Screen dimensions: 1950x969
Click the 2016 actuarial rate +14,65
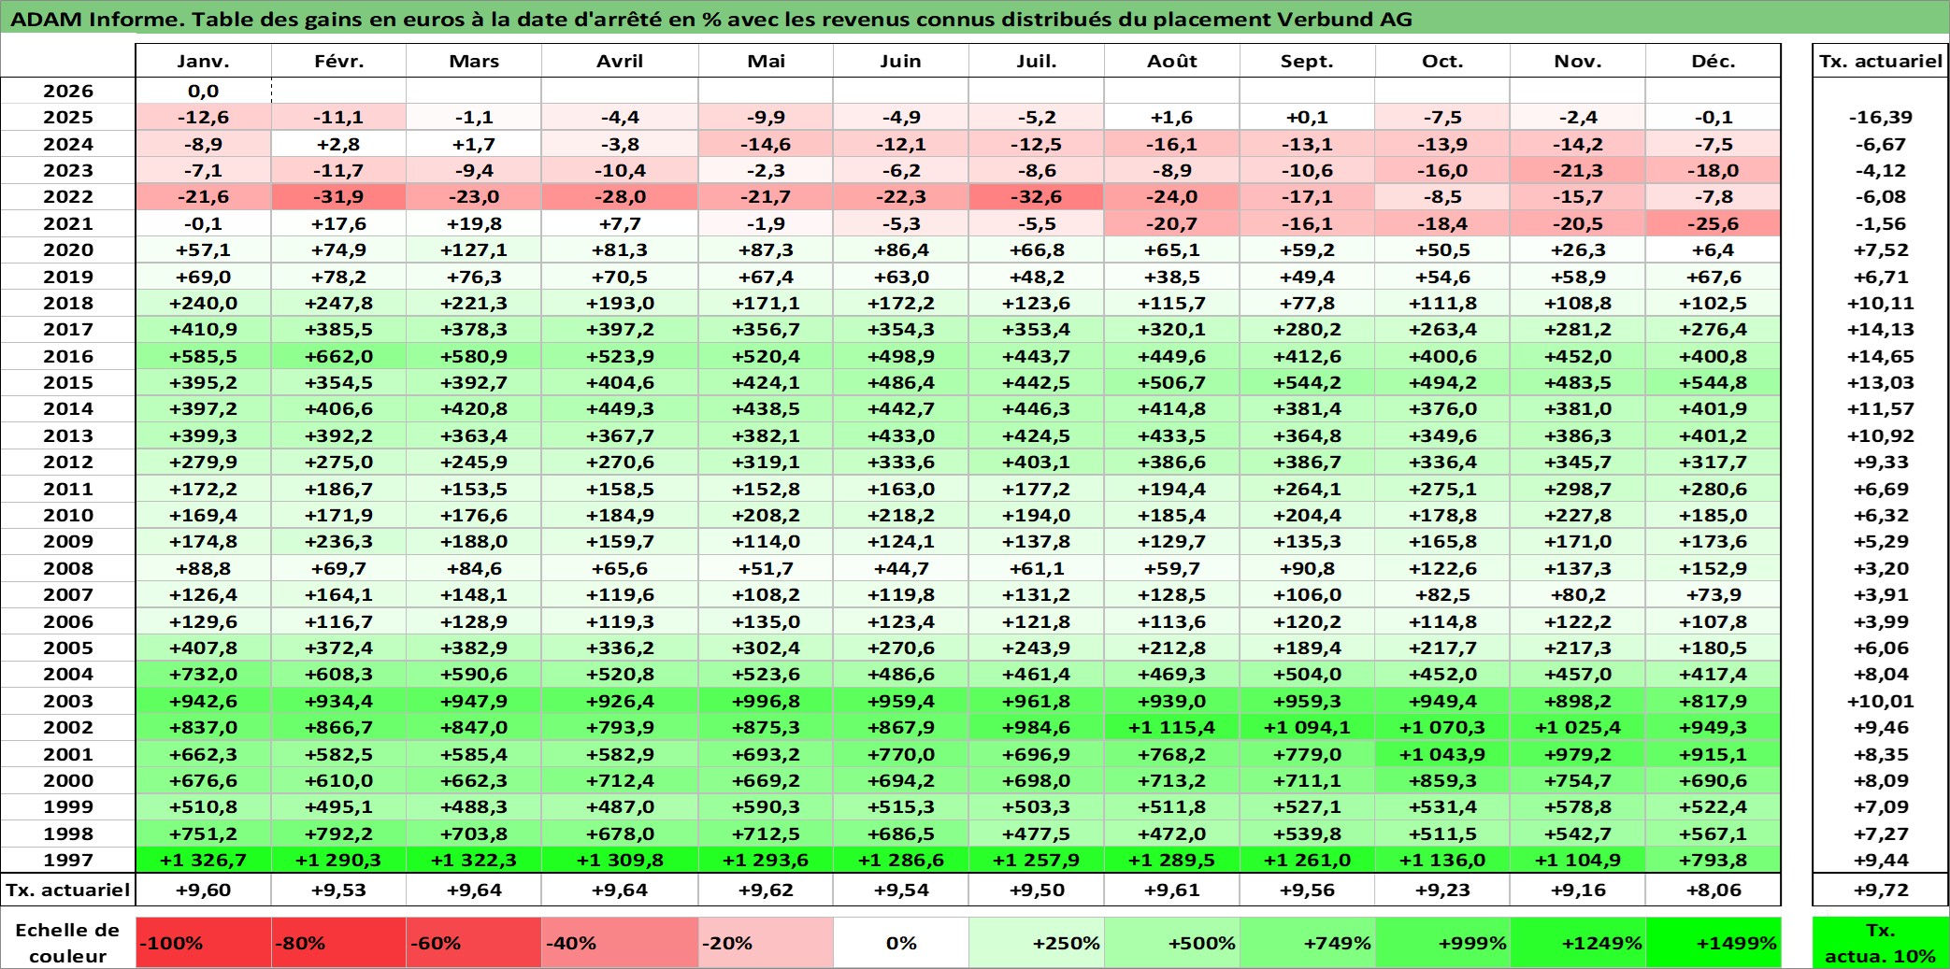(1881, 356)
